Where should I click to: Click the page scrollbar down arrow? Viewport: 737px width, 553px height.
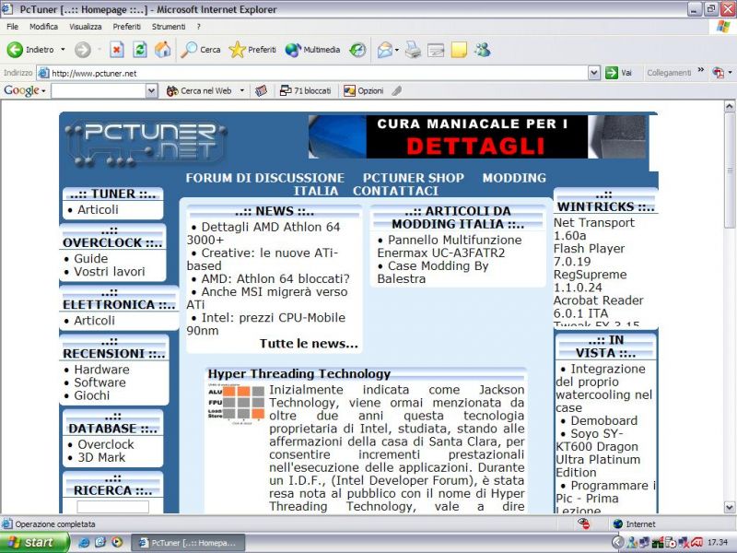pyautogui.click(x=730, y=508)
